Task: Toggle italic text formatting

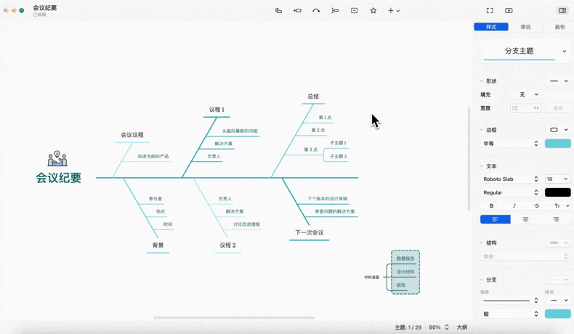Action: pos(514,206)
